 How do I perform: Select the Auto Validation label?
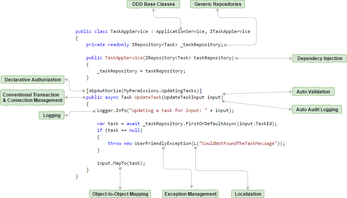(313, 92)
